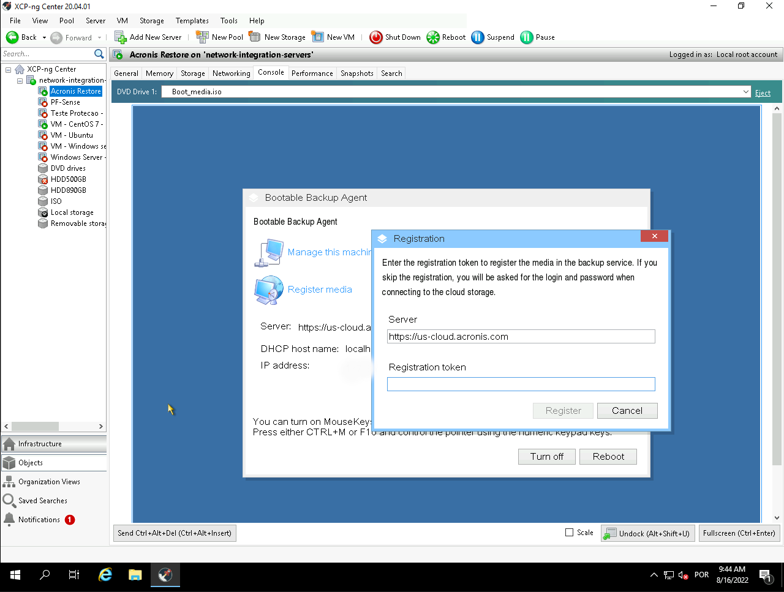784x592 pixels.
Task: Launch the New VM toolbar icon
Action: pos(317,37)
